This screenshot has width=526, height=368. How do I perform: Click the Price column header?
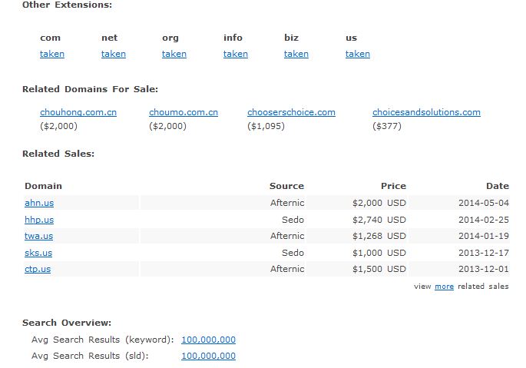(x=393, y=186)
